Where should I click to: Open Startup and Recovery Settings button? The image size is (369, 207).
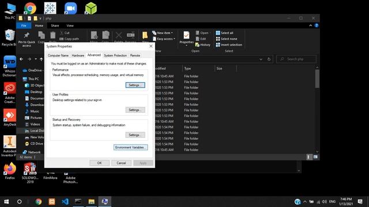[x=135, y=135]
